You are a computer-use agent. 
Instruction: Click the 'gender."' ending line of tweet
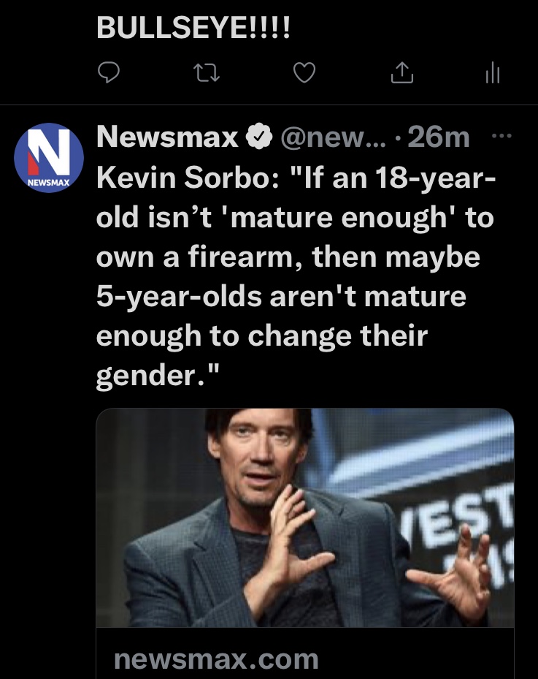(x=158, y=375)
